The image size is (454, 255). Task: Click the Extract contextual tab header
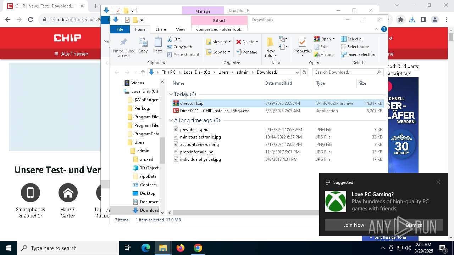pyautogui.click(x=219, y=21)
